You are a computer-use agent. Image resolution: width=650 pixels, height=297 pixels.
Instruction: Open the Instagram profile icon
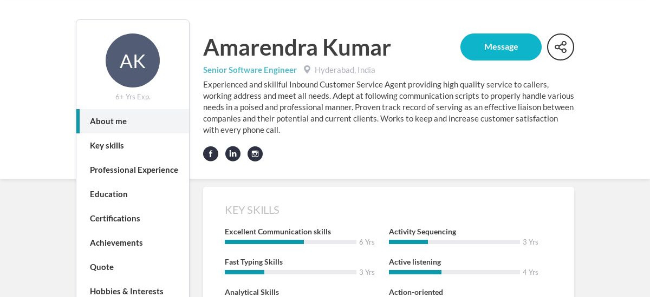(x=255, y=154)
